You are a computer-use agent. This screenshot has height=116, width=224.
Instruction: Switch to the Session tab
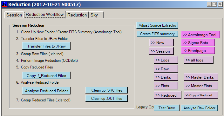click(14, 15)
